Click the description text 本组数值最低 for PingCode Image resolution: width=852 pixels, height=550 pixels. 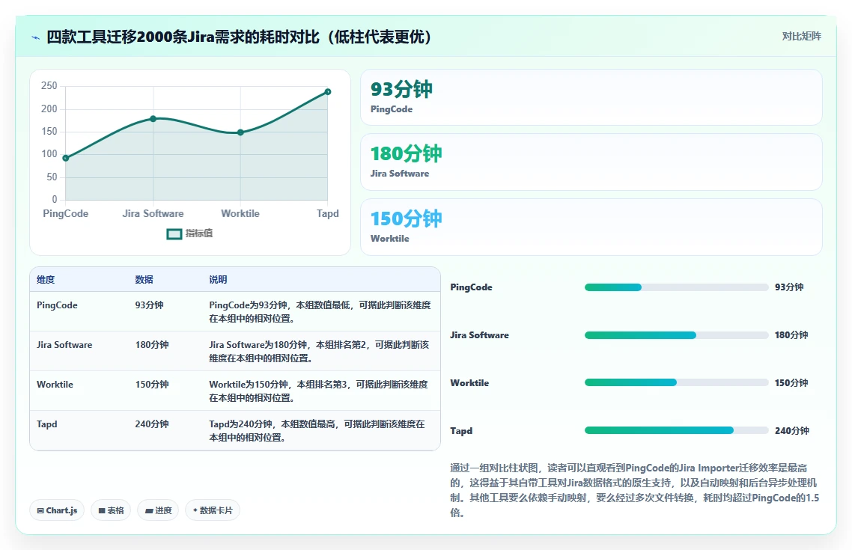pyautogui.click(x=324, y=305)
